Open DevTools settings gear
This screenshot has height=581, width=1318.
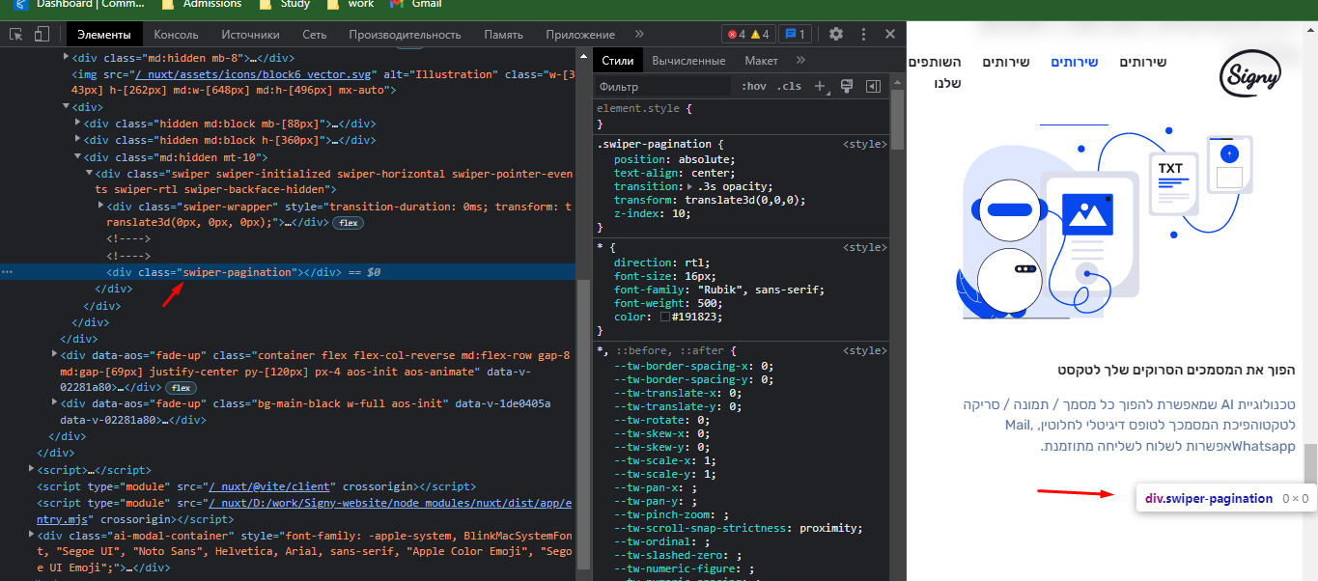pyautogui.click(x=836, y=34)
